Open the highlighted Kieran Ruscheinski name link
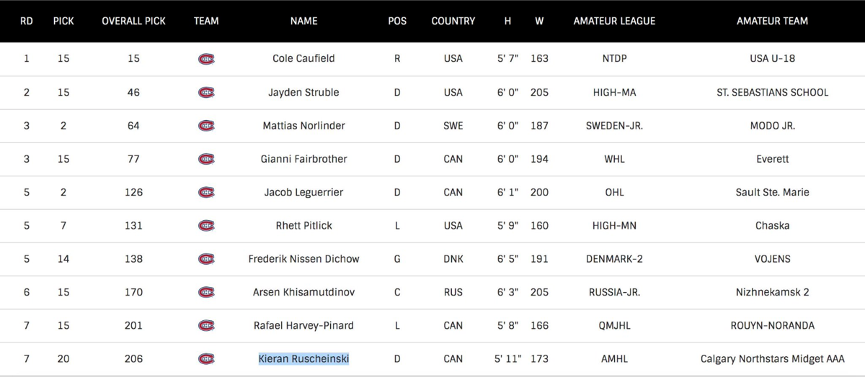Screen dimensions: 865x377 303,359
